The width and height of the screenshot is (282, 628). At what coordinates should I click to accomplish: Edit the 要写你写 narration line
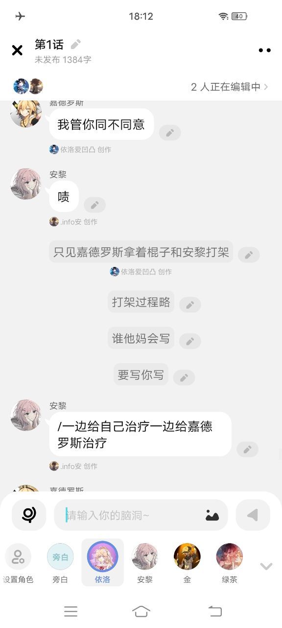point(184,377)
